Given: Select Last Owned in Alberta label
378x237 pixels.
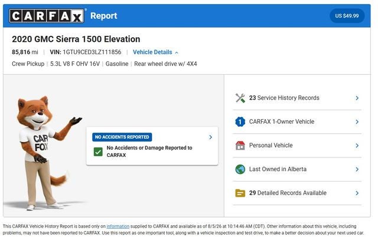Looking at the screenshot, I should pyautogui.click(x=278, y=169).
